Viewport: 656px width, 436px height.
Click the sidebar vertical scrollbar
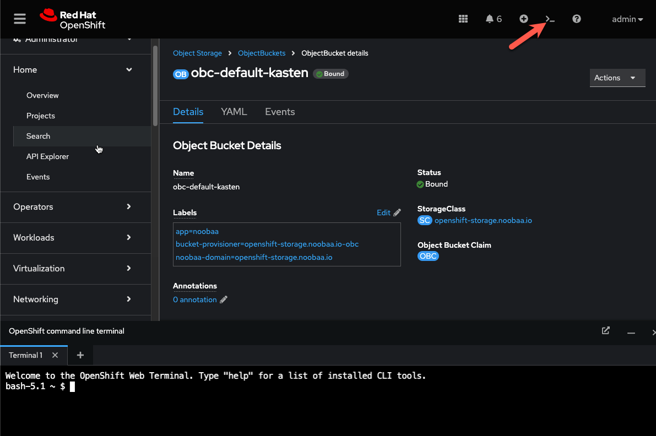point(155,86)
